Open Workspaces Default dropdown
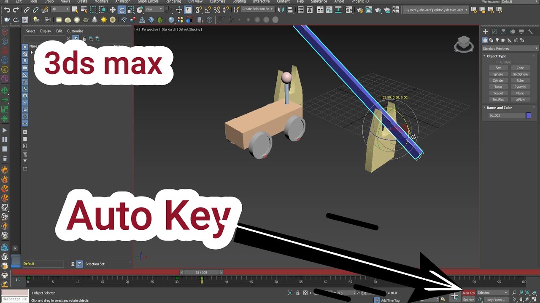540x303 pixels. point(521,2)
